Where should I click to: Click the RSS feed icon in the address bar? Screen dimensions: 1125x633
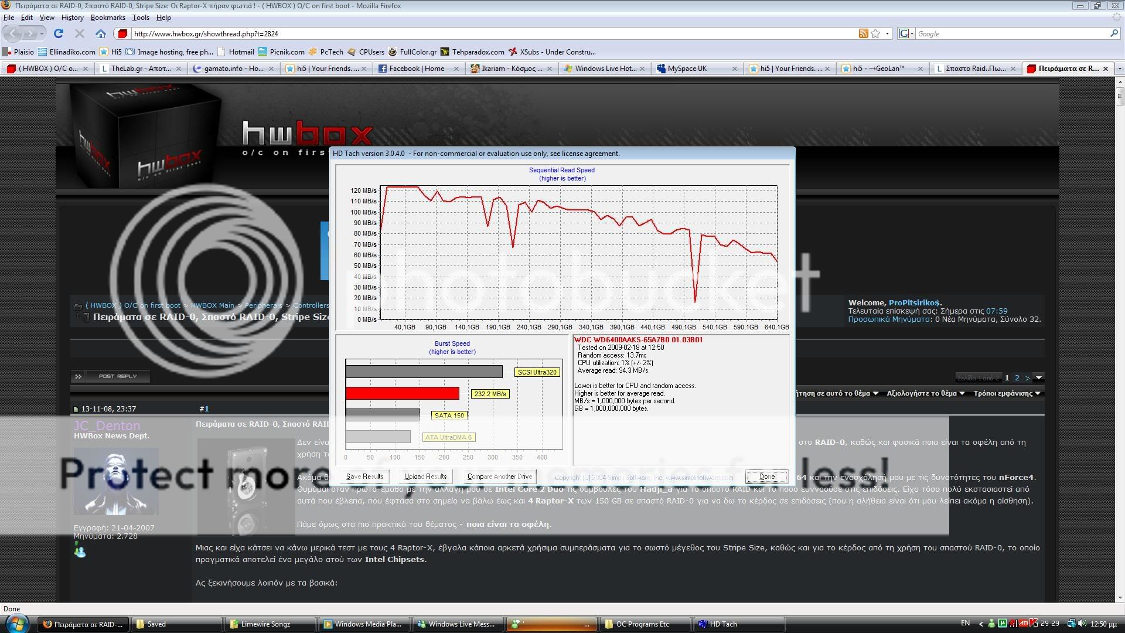863,33
